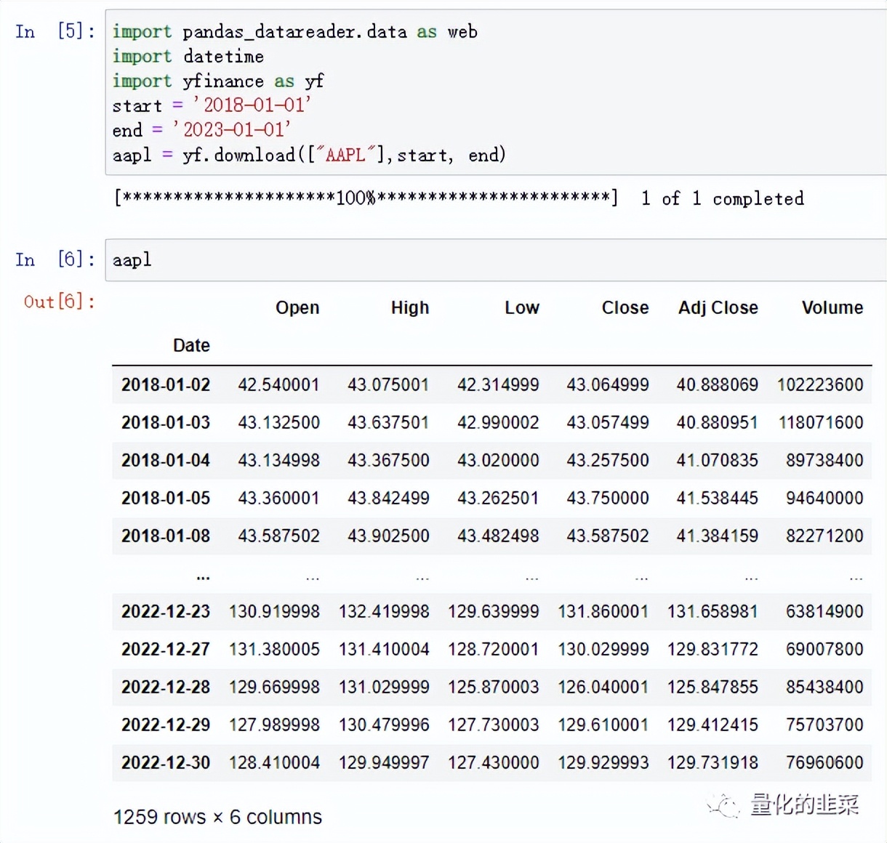Select the In [6] cell prompt
This screenshot has width=887, height=843.
(55, 259)
